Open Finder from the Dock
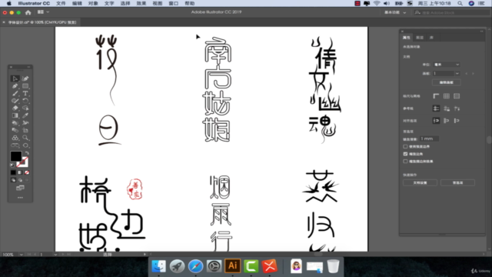This screenshot has height=277, width=492. click(x=158, y=266)
